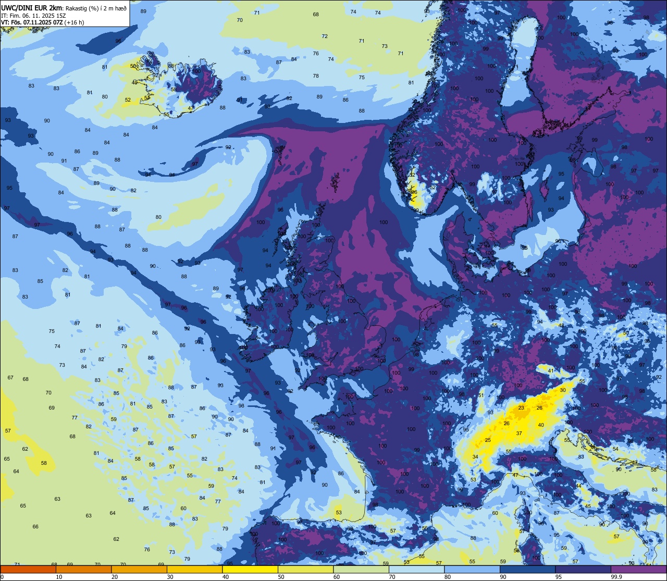Click the purple legend swatch above 99.9

click(x=638, y=570)
